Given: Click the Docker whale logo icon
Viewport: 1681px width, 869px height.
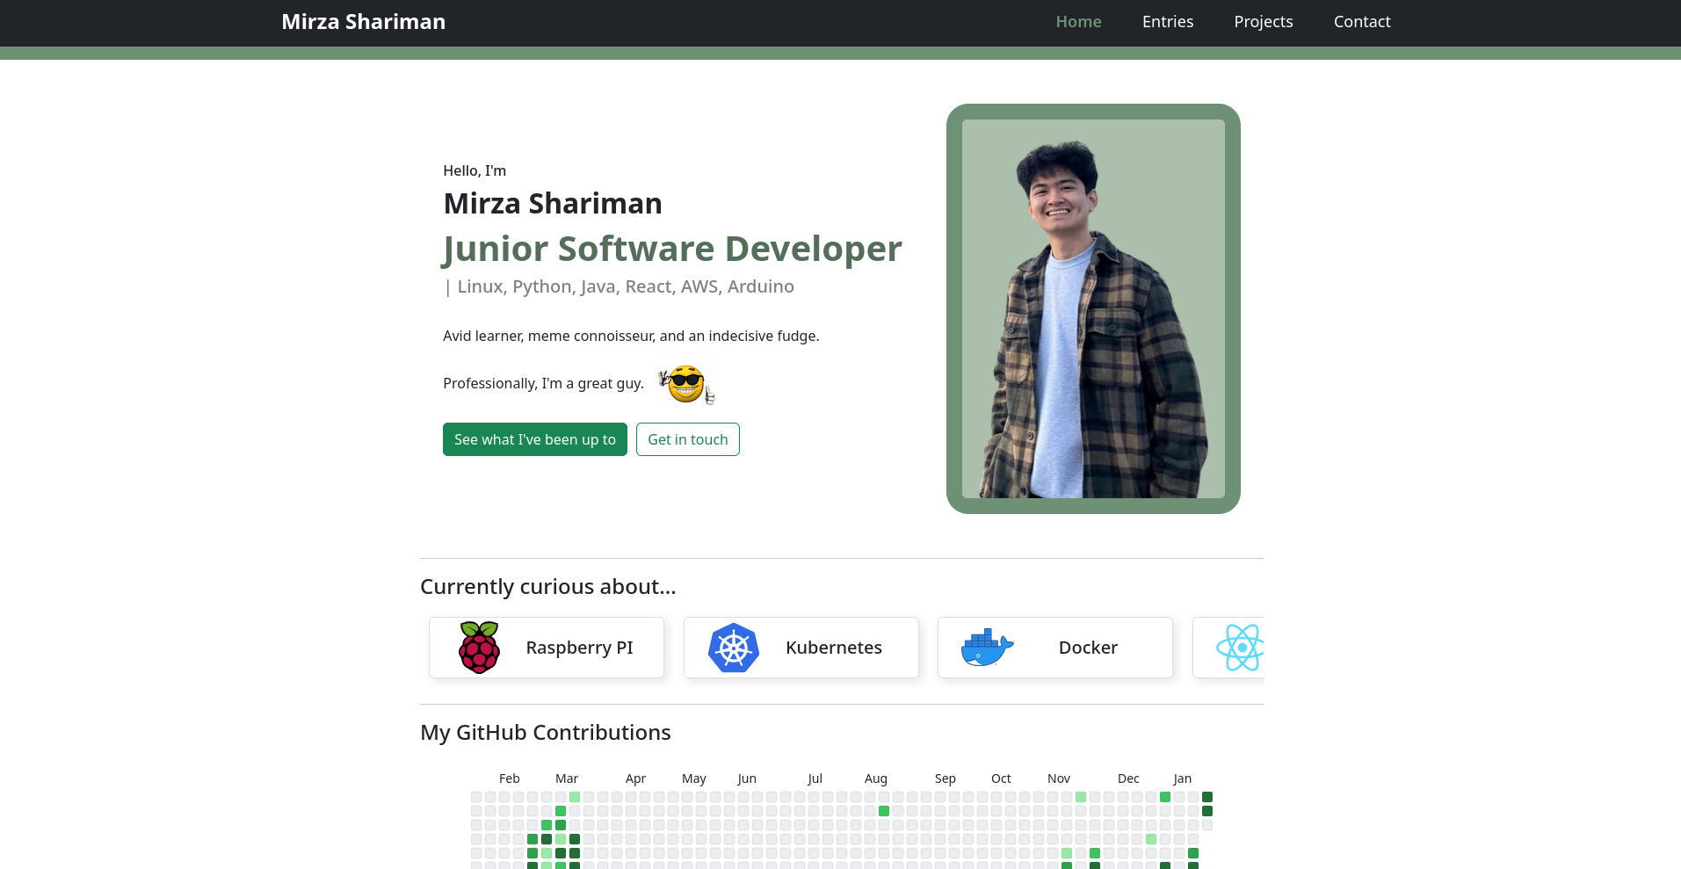Looking at the screenshot, I should click(x=987, y=648).
